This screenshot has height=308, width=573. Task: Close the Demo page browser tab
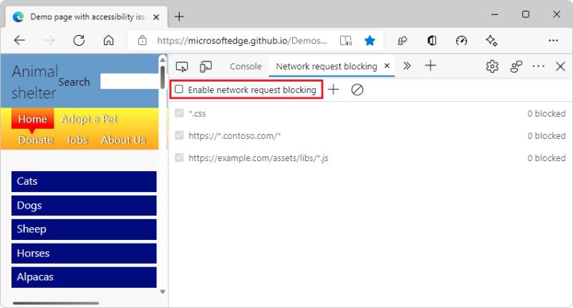click(x=156, y=16)
